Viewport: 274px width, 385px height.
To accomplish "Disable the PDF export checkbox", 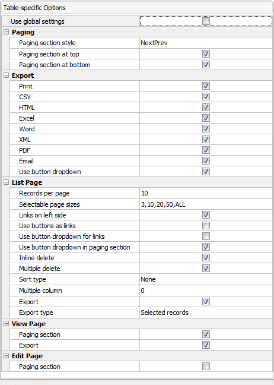I will (x=206, y=150).
